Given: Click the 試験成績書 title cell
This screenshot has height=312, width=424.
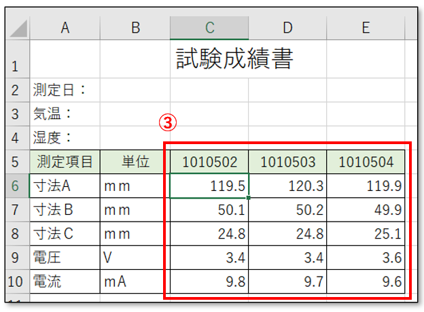Looking at the screenshot, I should pos(234,59).
